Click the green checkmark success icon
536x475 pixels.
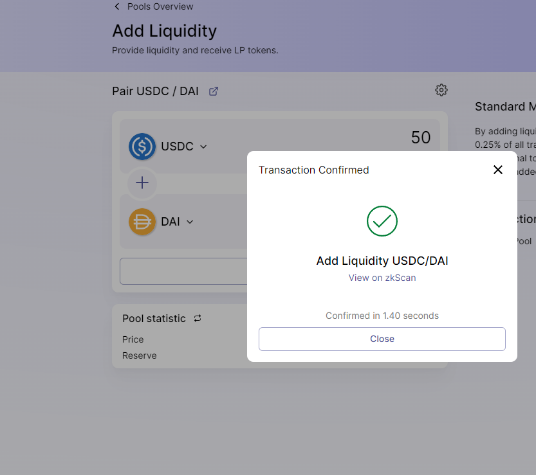click(x=382, y=221)
